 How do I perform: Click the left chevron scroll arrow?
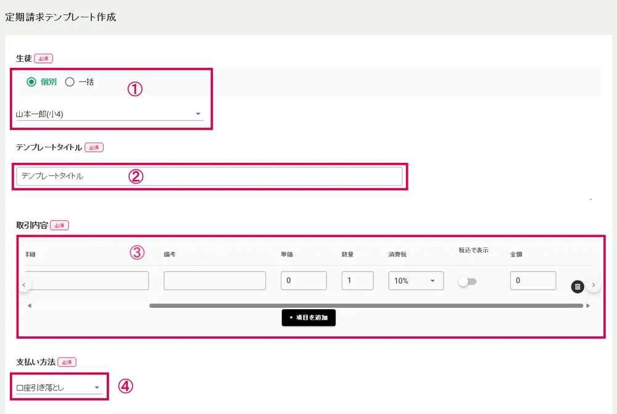[x=23, y=285]
